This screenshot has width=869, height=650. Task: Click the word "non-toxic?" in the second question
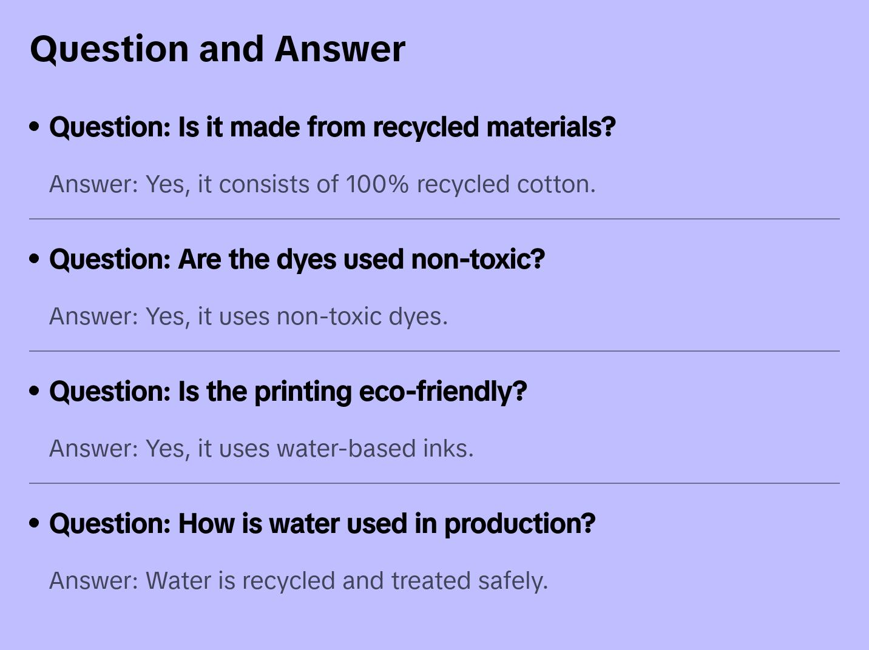pos(478,260)
